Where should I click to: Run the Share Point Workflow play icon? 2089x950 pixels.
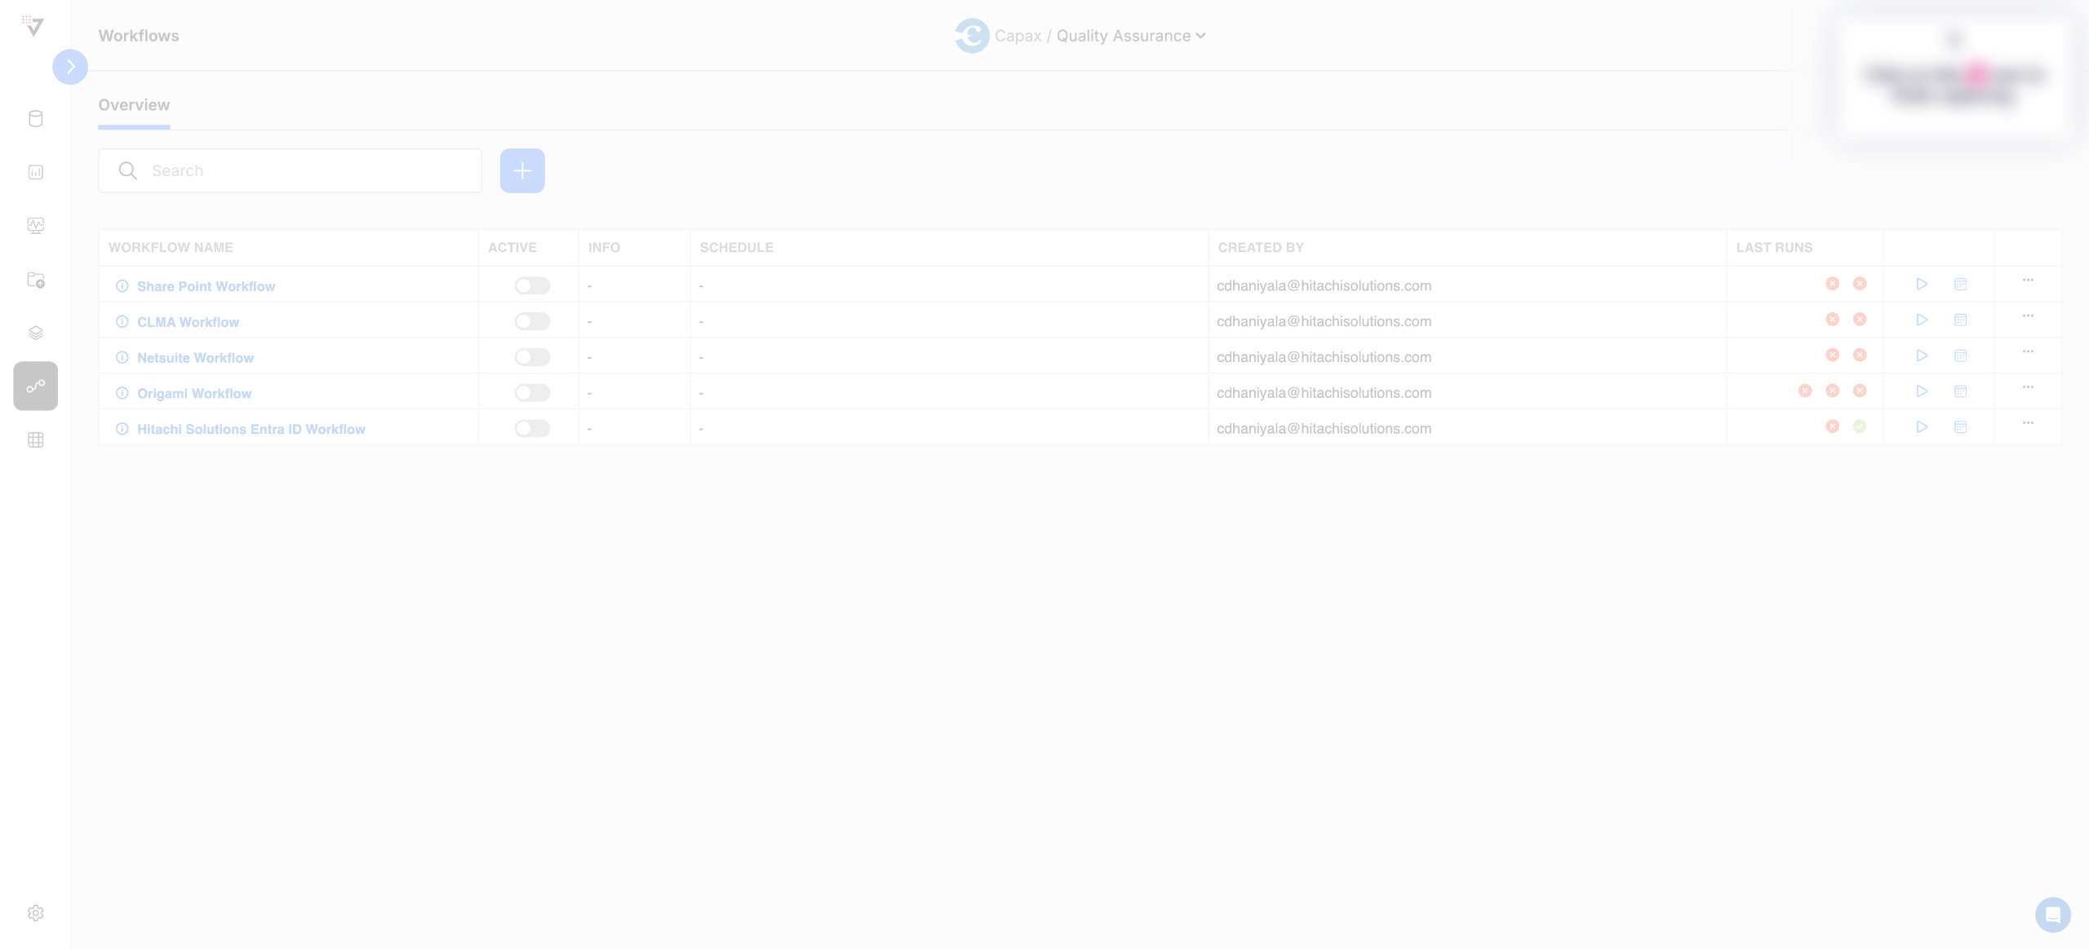pyautogui.click(x=1922, y=285)
